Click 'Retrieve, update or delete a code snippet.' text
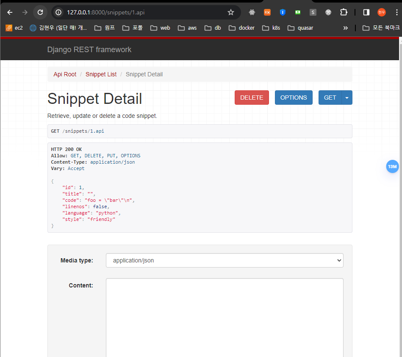This screenshot has height=357, width=402. pyautogui.click(x=102, y=116)
